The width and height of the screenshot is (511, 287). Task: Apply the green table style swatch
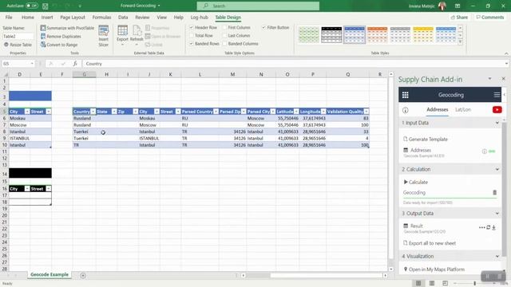pyautogui.click(x=309, y=35)
